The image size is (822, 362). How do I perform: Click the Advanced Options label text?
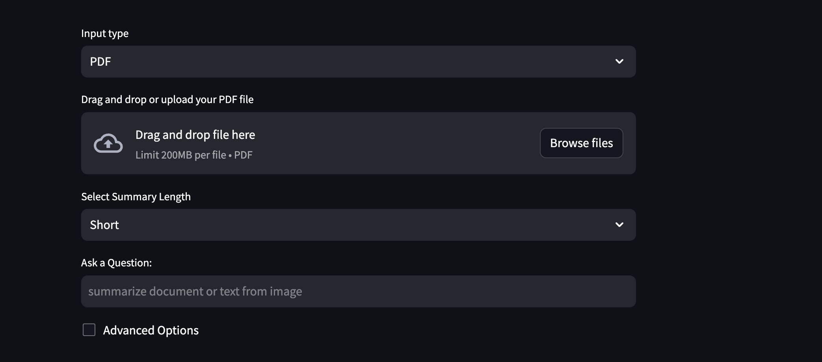coord(151,330)
